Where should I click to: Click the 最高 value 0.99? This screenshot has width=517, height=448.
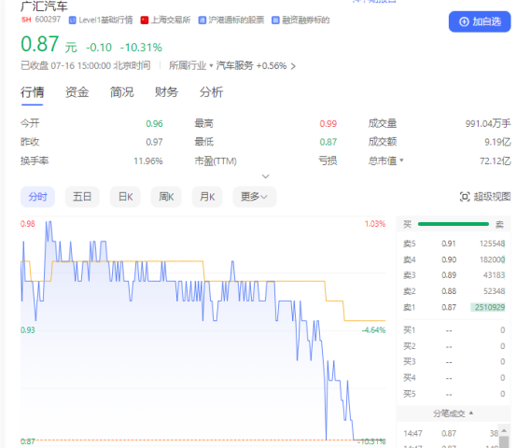coord(328,124)
